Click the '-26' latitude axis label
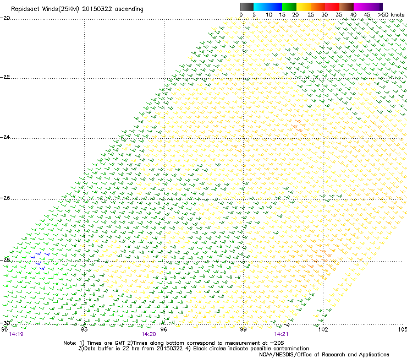Screen dimensions: 407x358 5,198
